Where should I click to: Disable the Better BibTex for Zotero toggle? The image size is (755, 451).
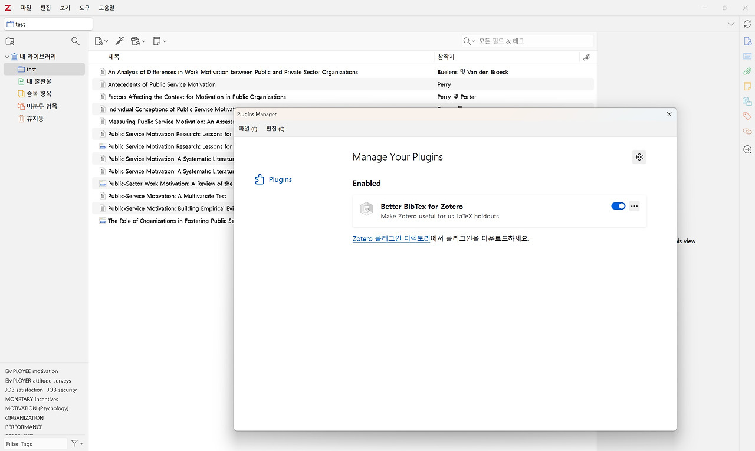(x=618, y=206)
